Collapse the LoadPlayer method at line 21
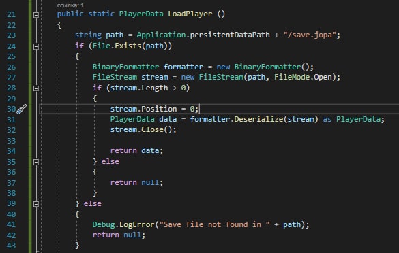 [x=36, y=15]
